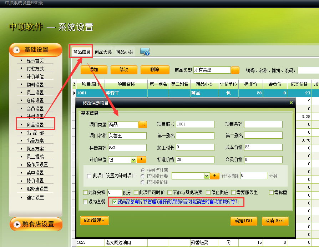Confirm with 确定[F9] button
The width and height of the screenshot is (319, 247).
point(243,221)
